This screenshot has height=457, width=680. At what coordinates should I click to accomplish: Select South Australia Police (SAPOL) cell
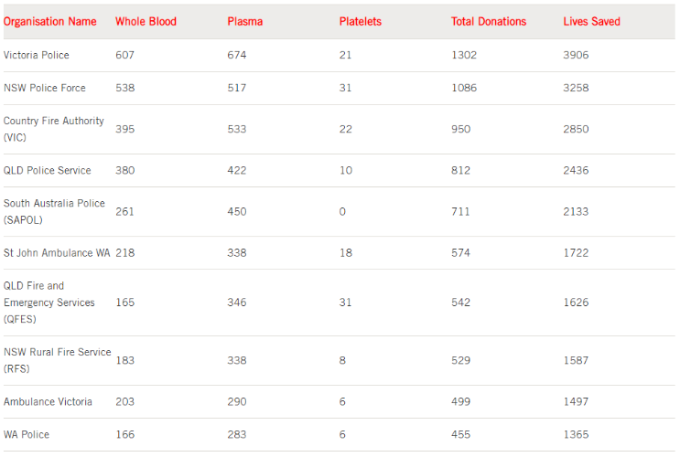(x=54, y=211)
